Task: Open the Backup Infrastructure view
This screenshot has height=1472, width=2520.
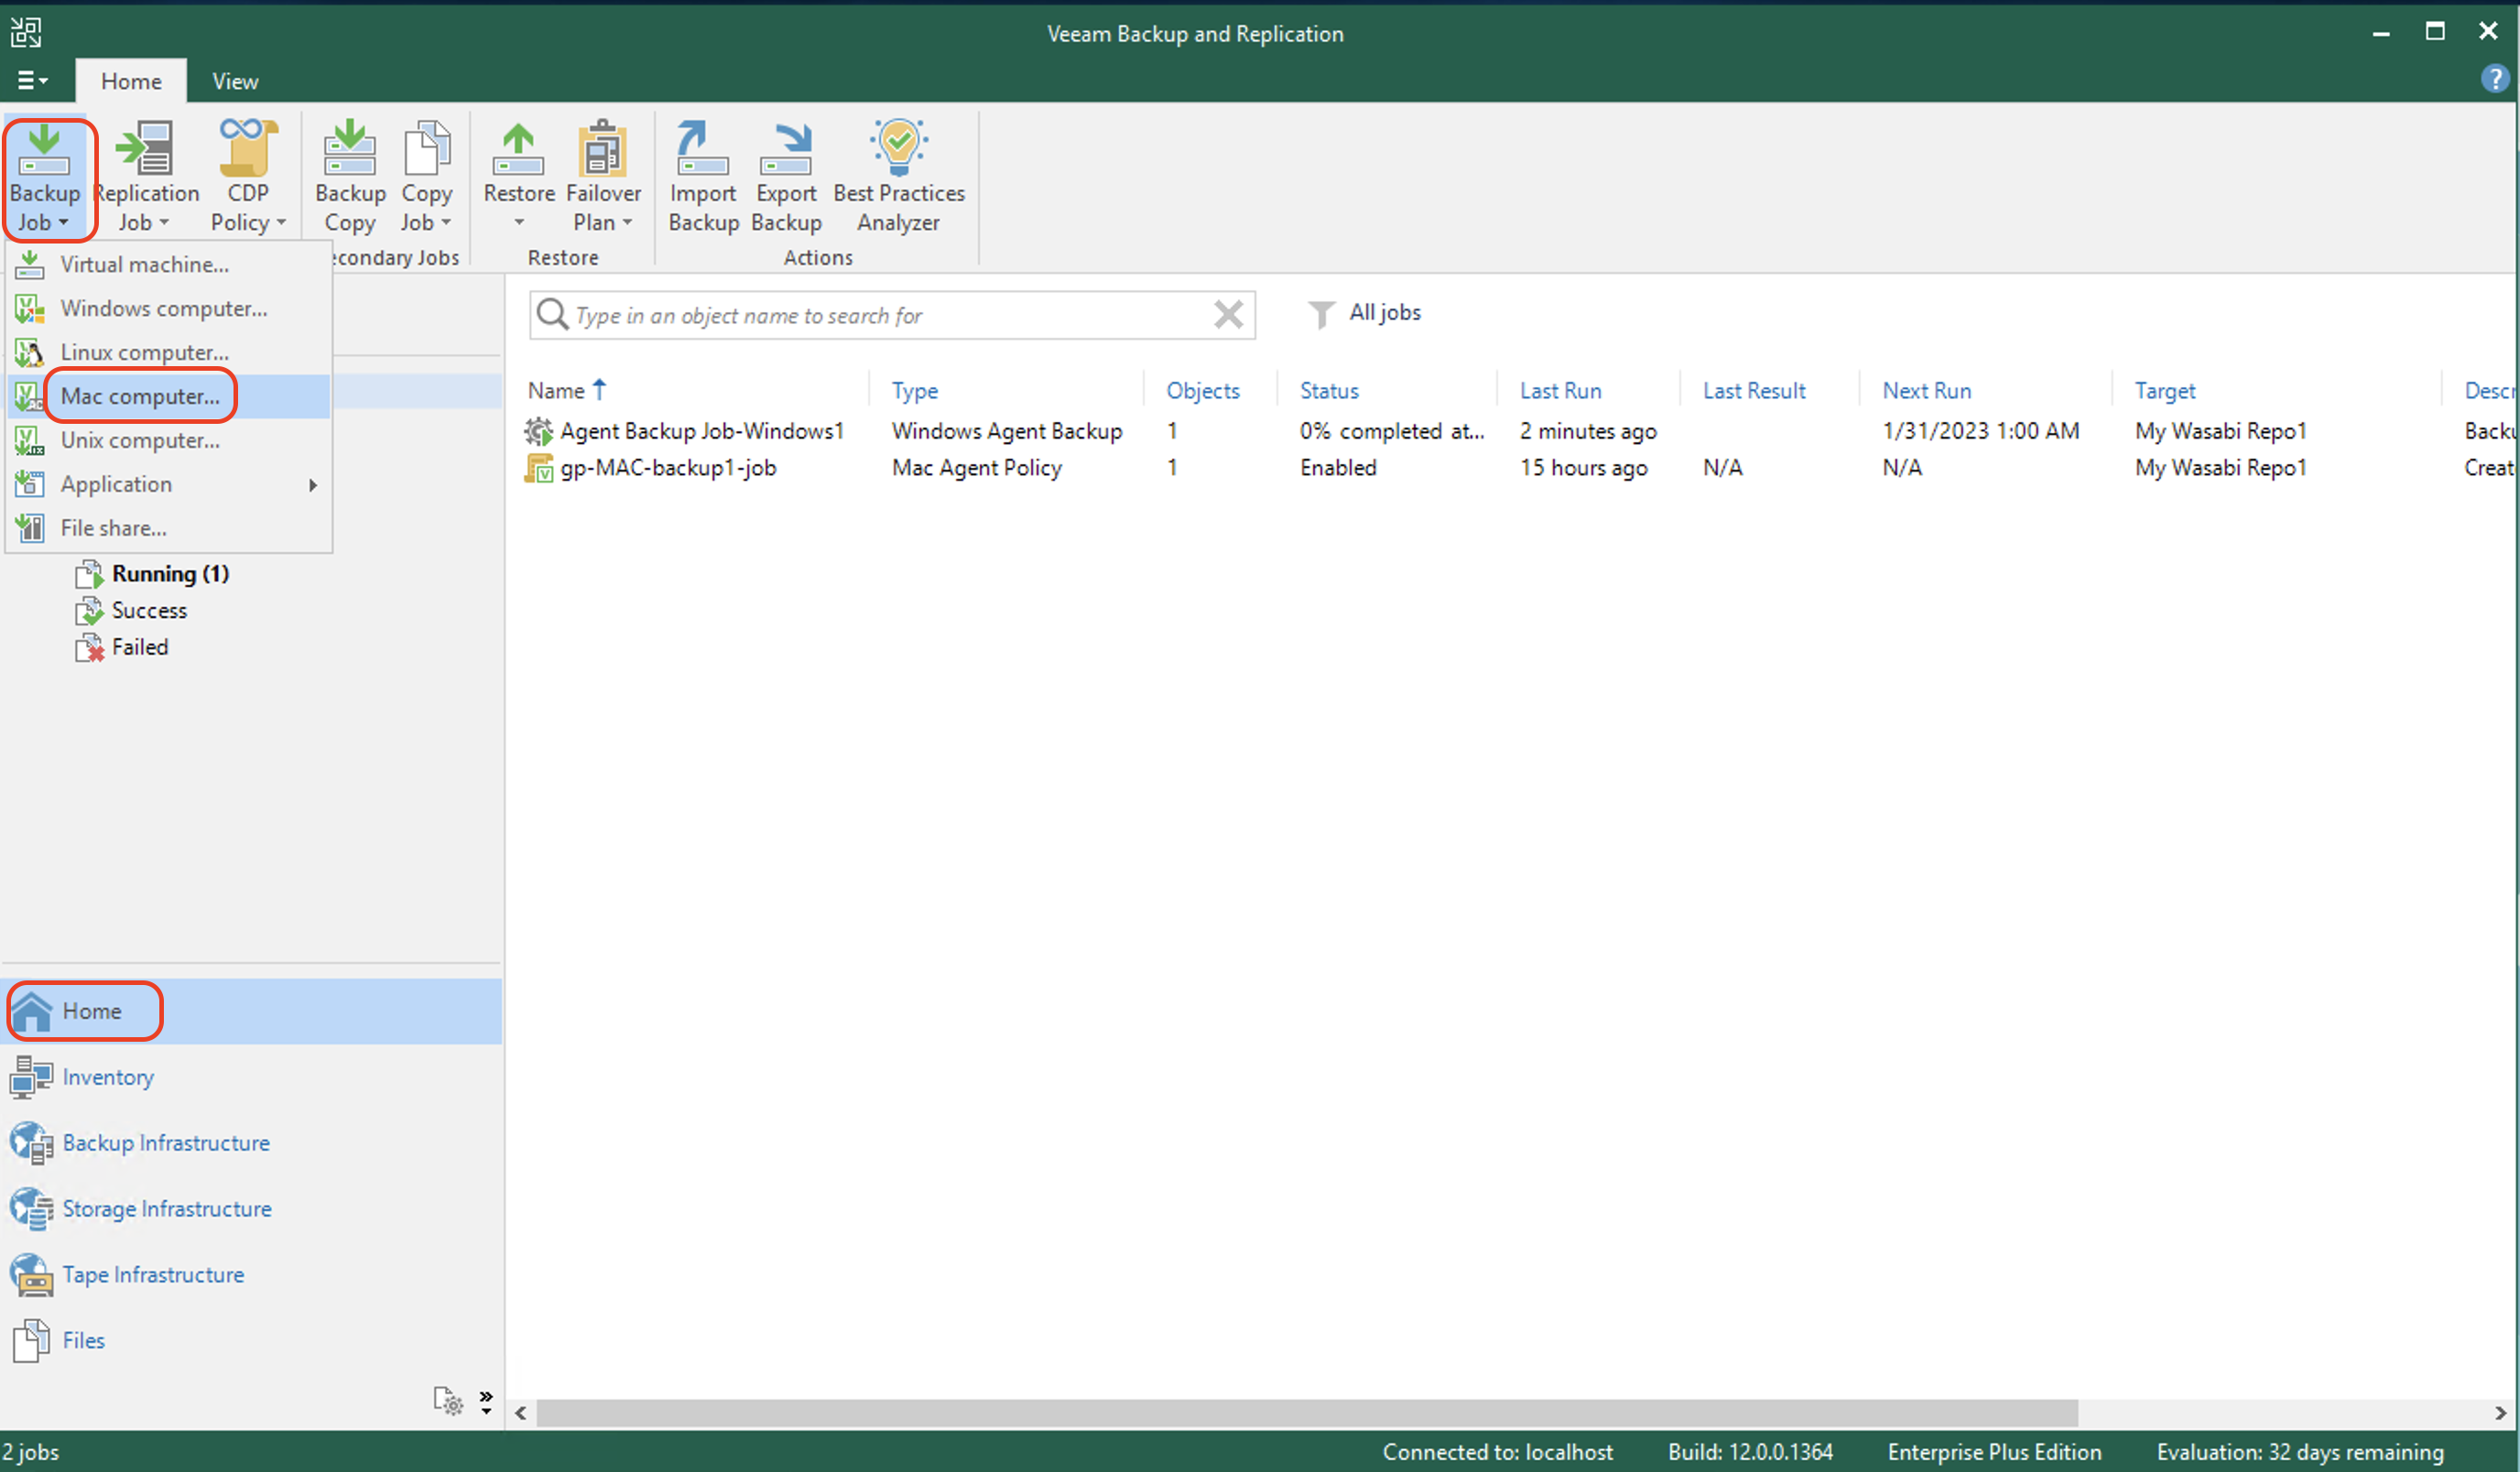Action: pos(252,1143)
